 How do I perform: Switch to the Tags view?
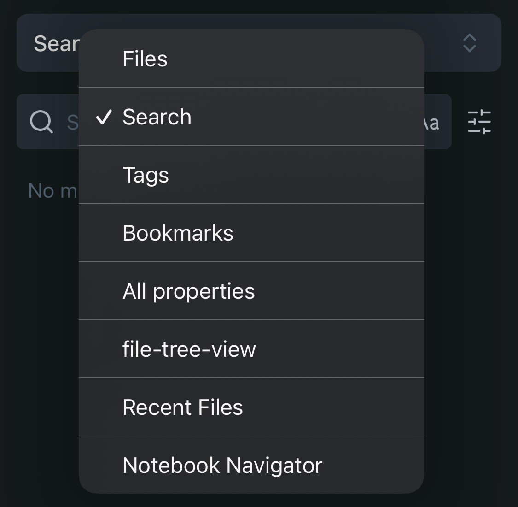251,175
